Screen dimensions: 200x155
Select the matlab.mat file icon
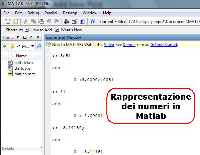pos(10,74)
